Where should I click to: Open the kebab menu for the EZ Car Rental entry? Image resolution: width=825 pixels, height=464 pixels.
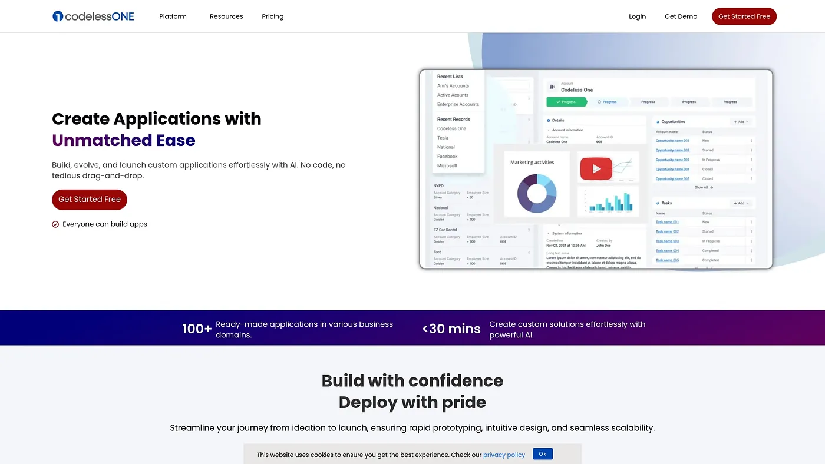(x=529, y=230)
